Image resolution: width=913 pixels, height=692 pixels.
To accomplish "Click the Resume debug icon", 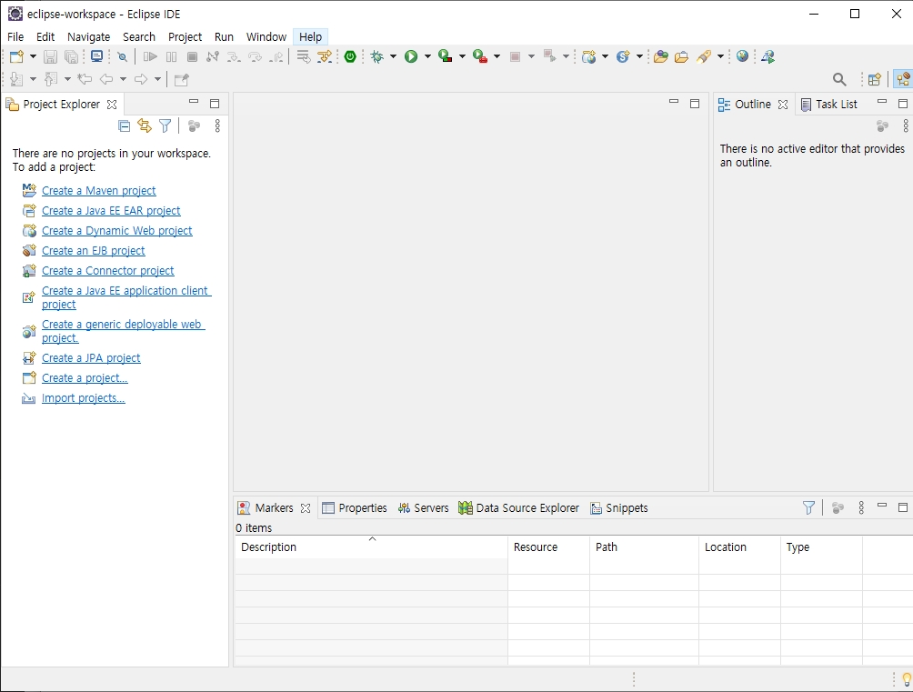I will [150, 56].
